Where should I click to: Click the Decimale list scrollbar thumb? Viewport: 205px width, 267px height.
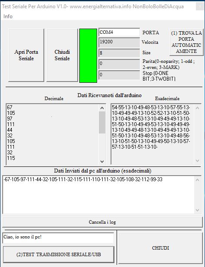[102, 122]
